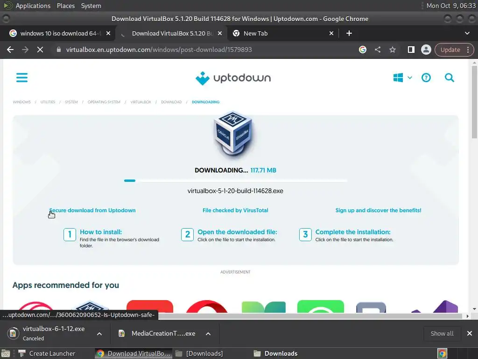View site info via lock icon
The image size is (478, 359).
[59, 50]
